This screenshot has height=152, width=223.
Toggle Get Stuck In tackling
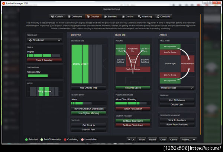click(x=88, y=125)
